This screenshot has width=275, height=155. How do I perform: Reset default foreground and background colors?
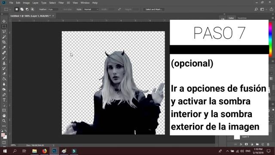[x=2, y=131]
